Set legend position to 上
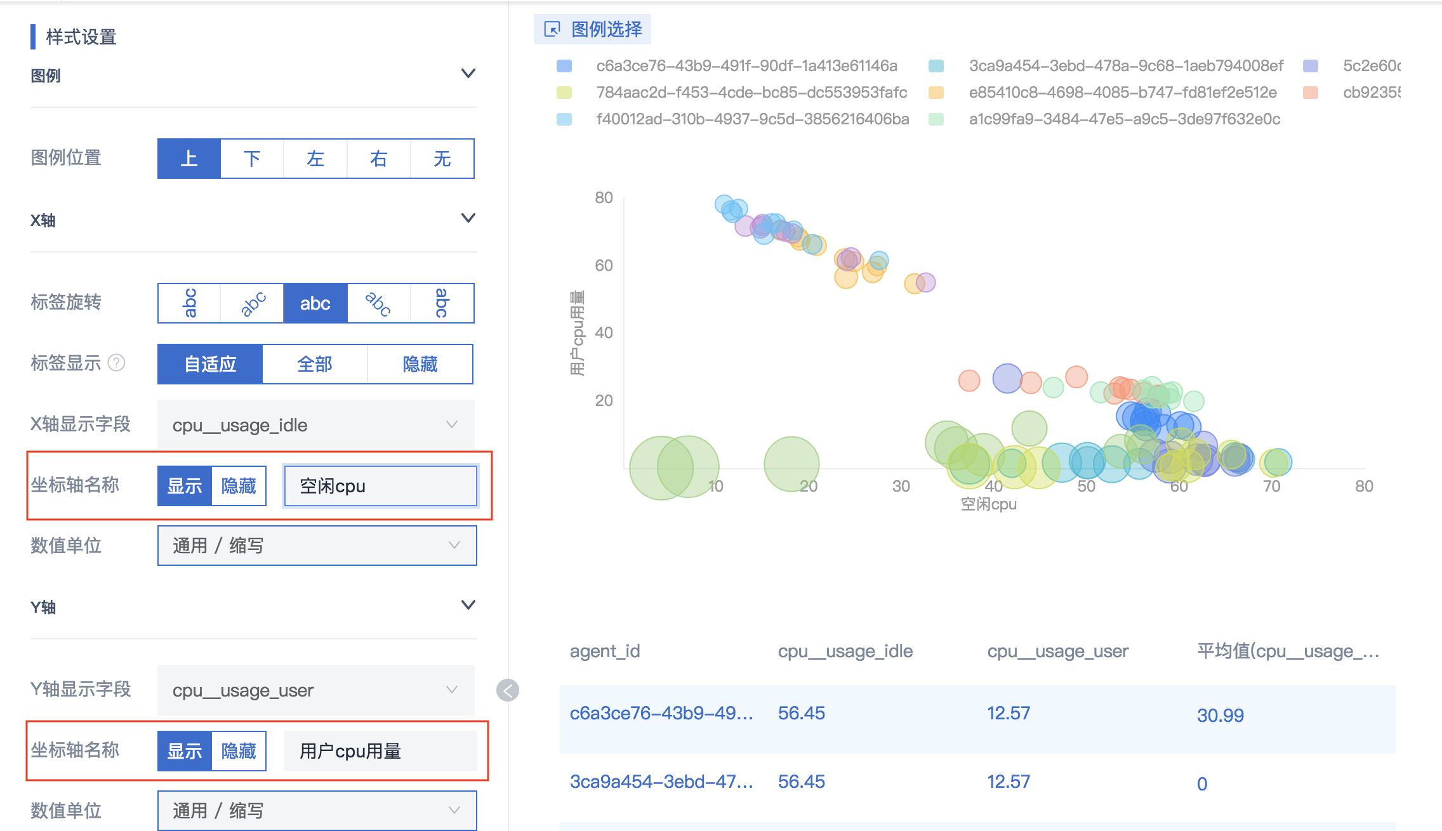The image size is (1442, 831). pyautogui.click(x=189, y=159)
